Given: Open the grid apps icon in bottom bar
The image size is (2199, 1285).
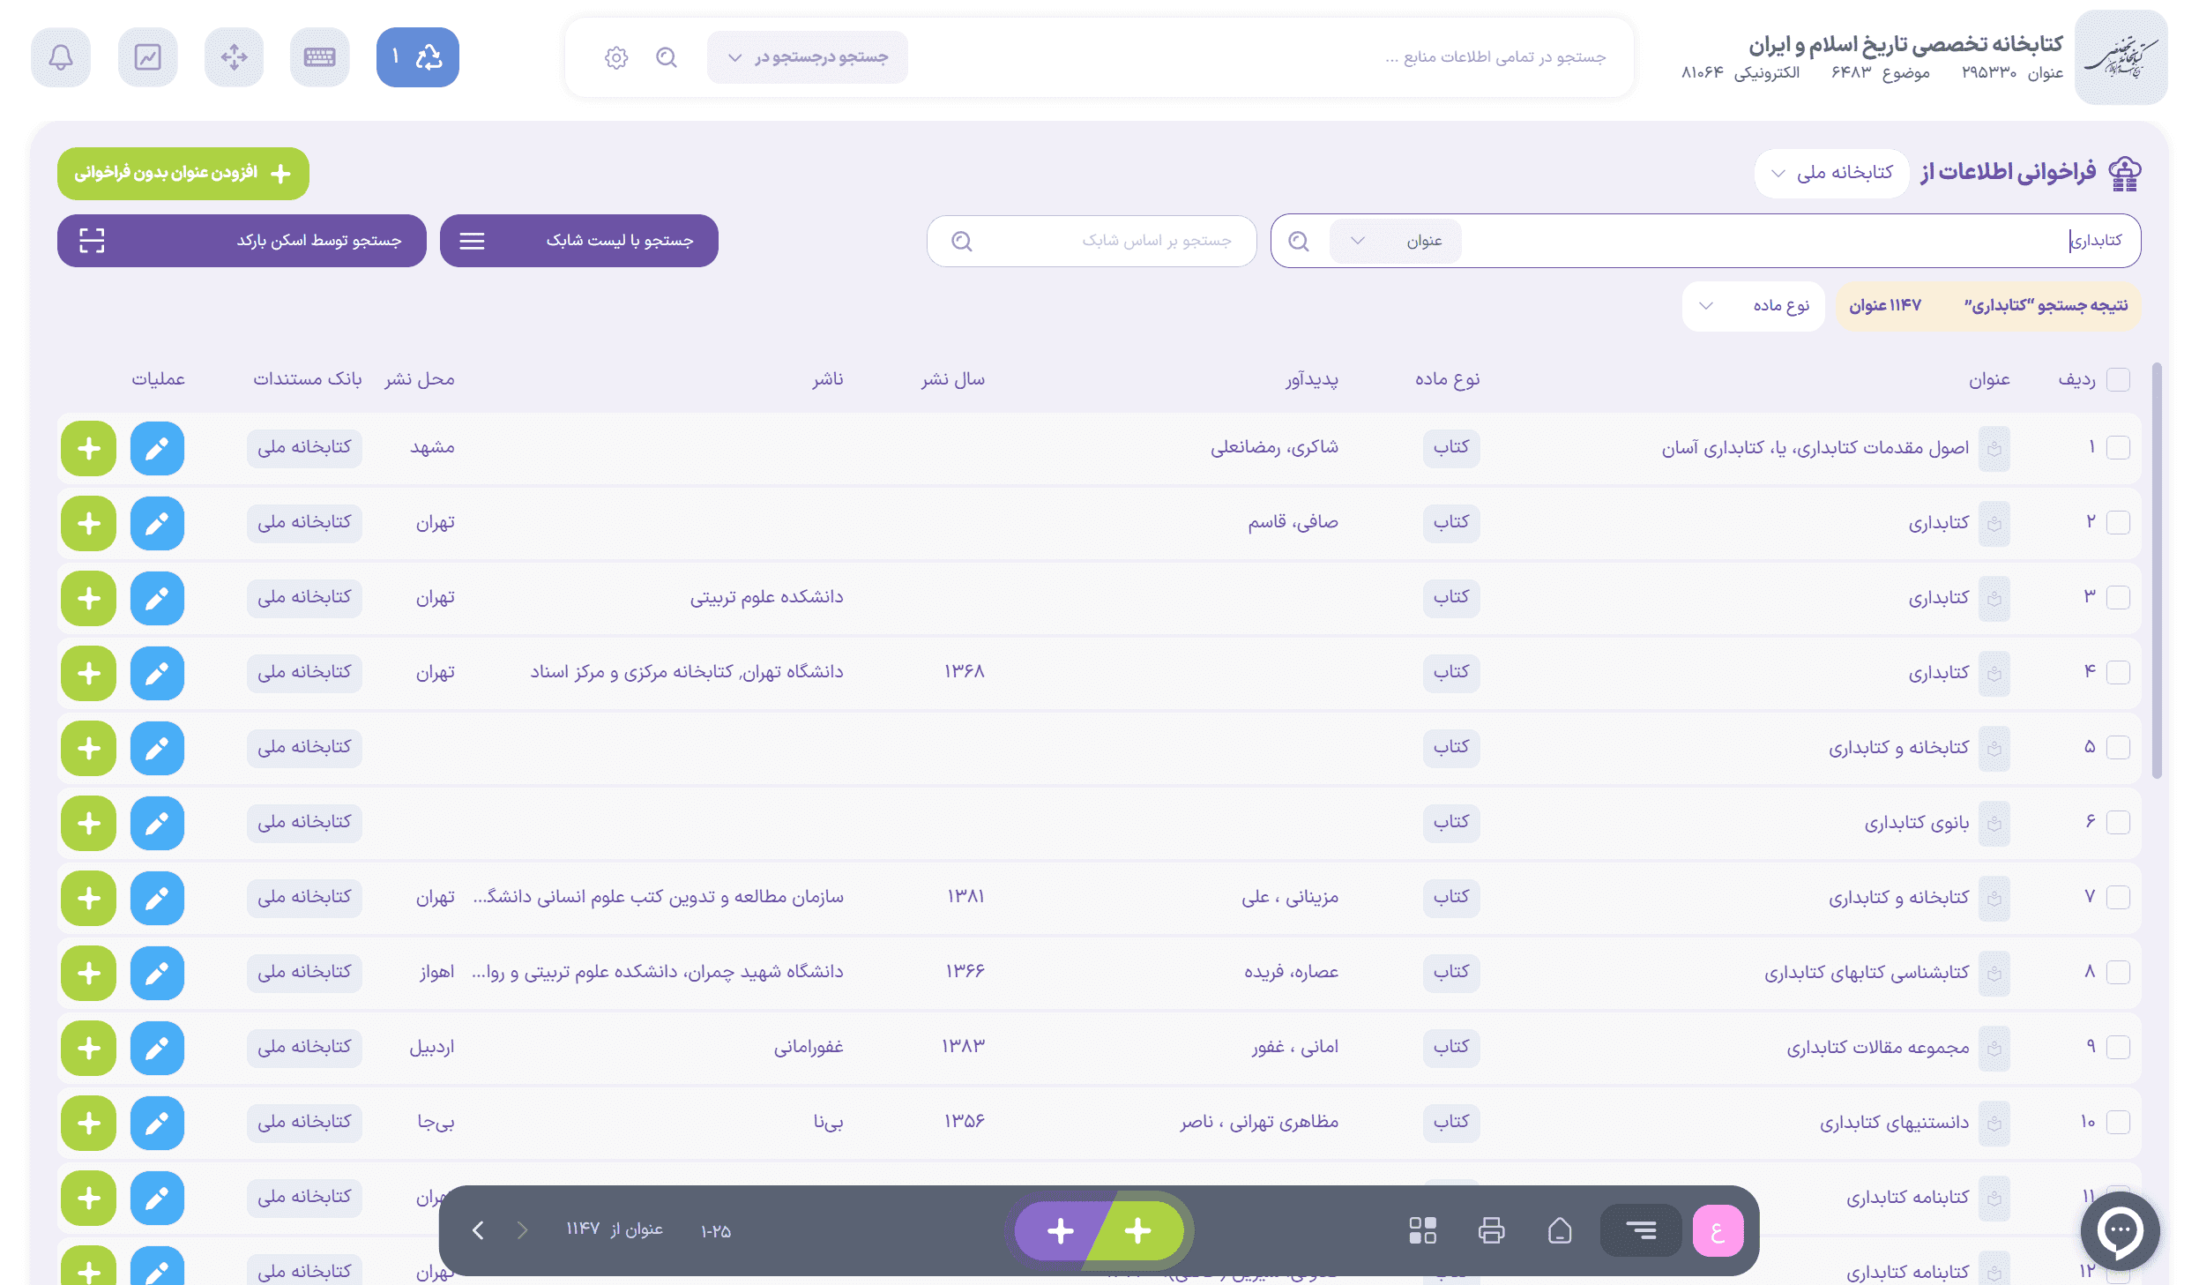Looking at the screenshot, I should click(x=1422, y=1230).
